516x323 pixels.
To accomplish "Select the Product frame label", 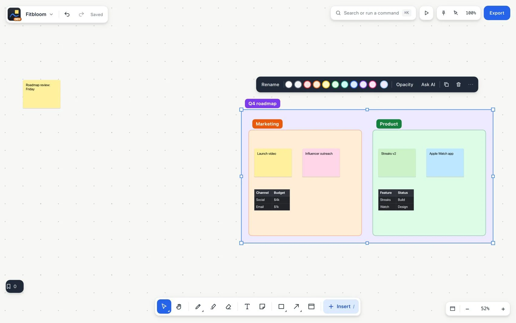I will tap(389, 124).
